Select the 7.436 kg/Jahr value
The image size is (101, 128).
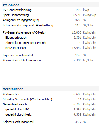click(x=83, y=60)
